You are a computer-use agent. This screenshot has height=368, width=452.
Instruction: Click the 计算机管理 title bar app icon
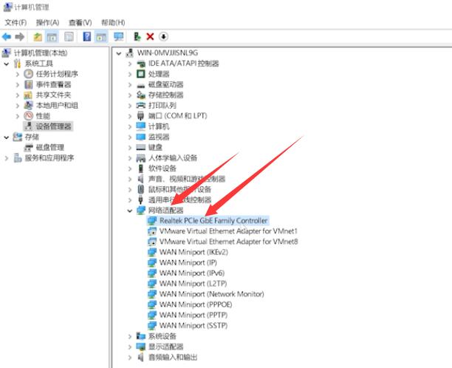click(x=7, y=7)
